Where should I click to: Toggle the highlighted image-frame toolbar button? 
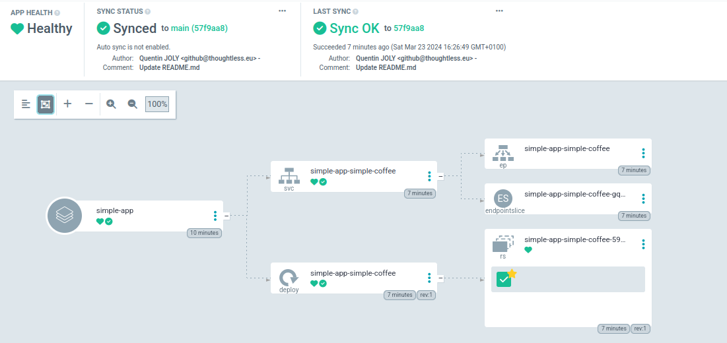coord(46,104)
